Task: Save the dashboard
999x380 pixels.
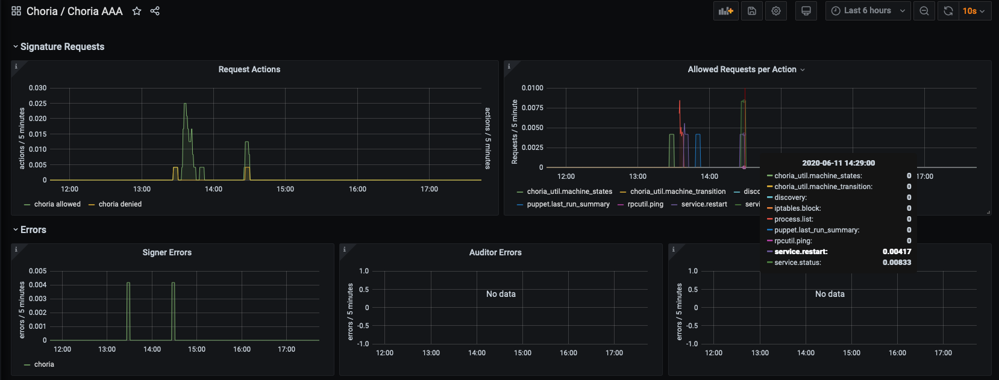Action: [x=752, y=11]
